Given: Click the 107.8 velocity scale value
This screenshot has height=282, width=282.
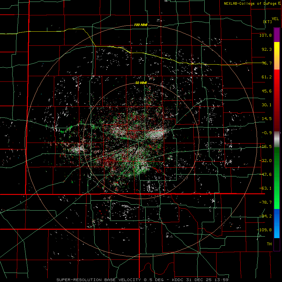Looking at the screenshot, I should coord(265,35).
